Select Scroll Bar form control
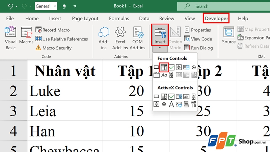270x152 pixels. click(x=171, y=75)
